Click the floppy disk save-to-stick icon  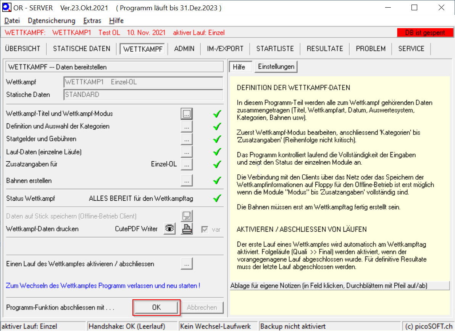(x=187, y=216)
